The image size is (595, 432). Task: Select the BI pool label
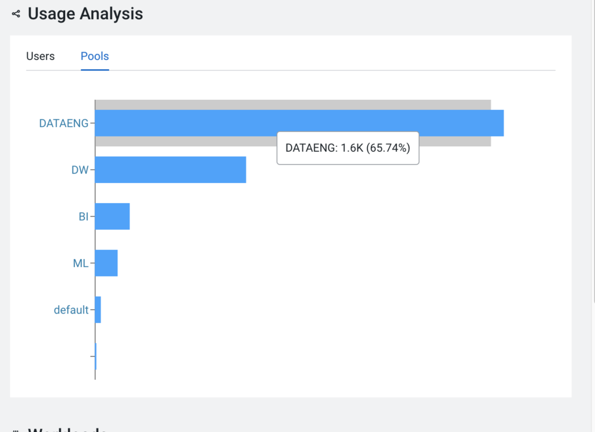83,217
